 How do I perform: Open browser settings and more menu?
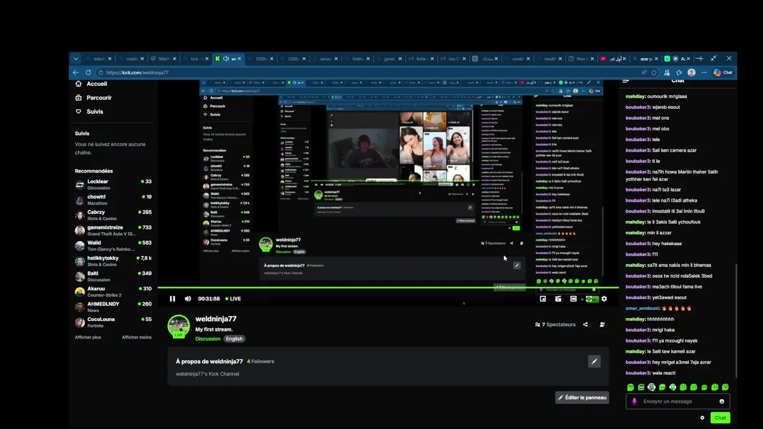point(704,73)
